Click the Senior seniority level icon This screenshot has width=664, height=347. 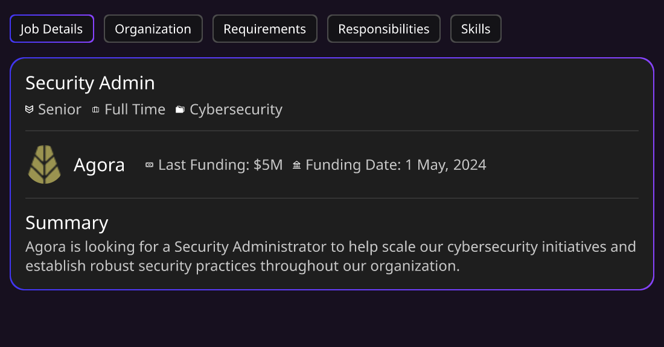(x=29, y=110)
